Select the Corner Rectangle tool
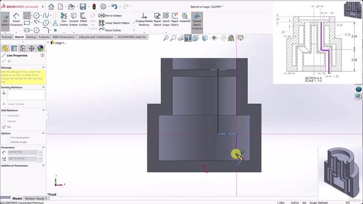363x204 pixels. coord(27,23)
